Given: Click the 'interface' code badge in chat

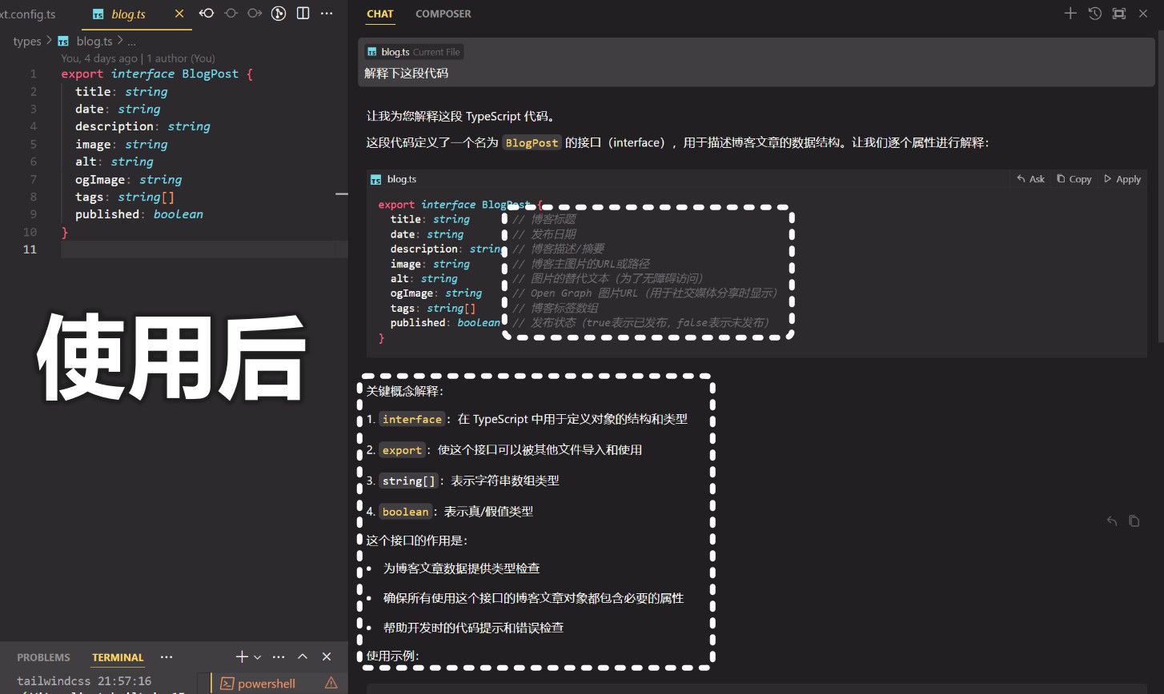Looking at the screenshot, I should tap(412, 419).
